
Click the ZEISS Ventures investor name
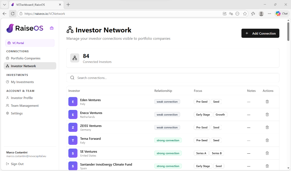coord(91,126)
